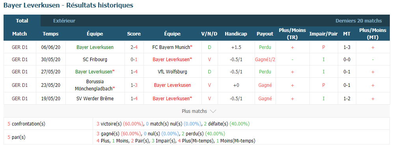Click Bayer Leverkusen in 06/06/20 row
The image size is (393, 148).
pos(95,47)
